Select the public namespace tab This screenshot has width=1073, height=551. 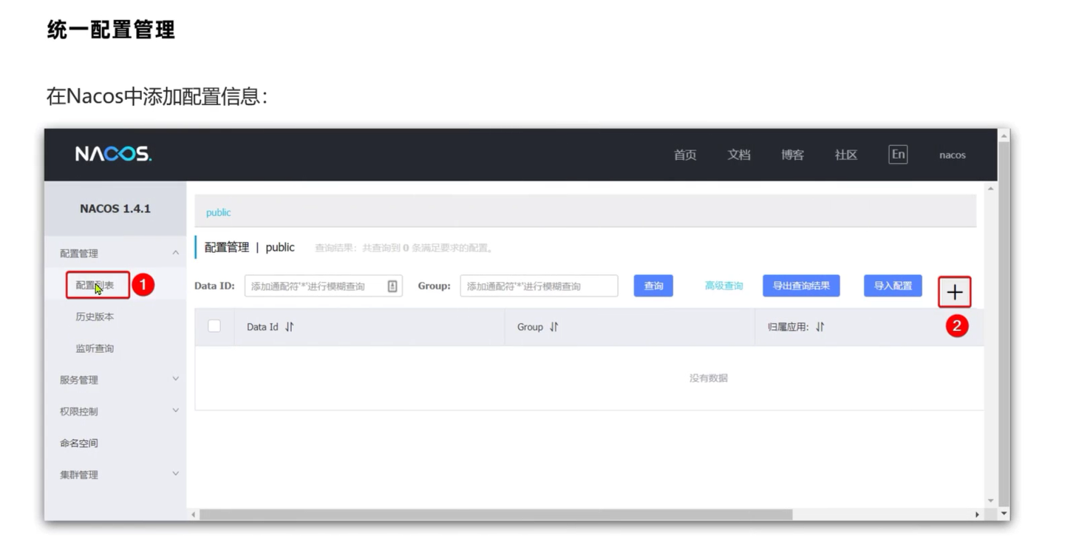pyautogui.click(x=218, y=212)
